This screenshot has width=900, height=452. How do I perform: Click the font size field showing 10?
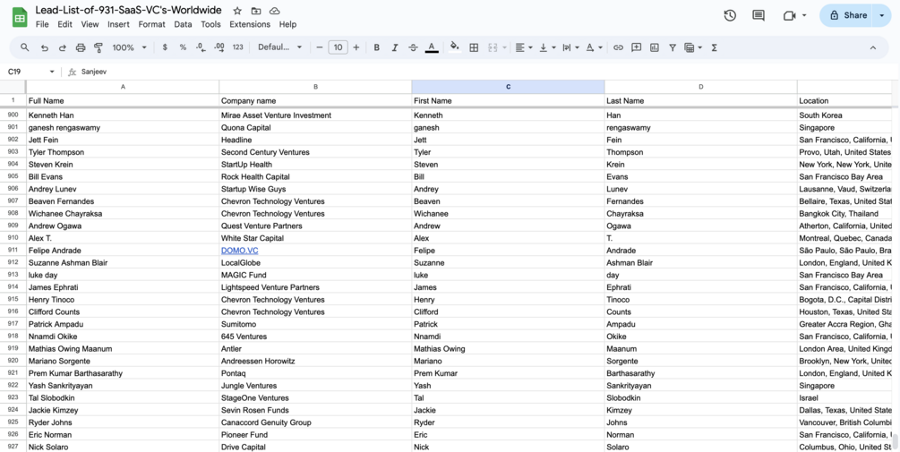(339, 47)
